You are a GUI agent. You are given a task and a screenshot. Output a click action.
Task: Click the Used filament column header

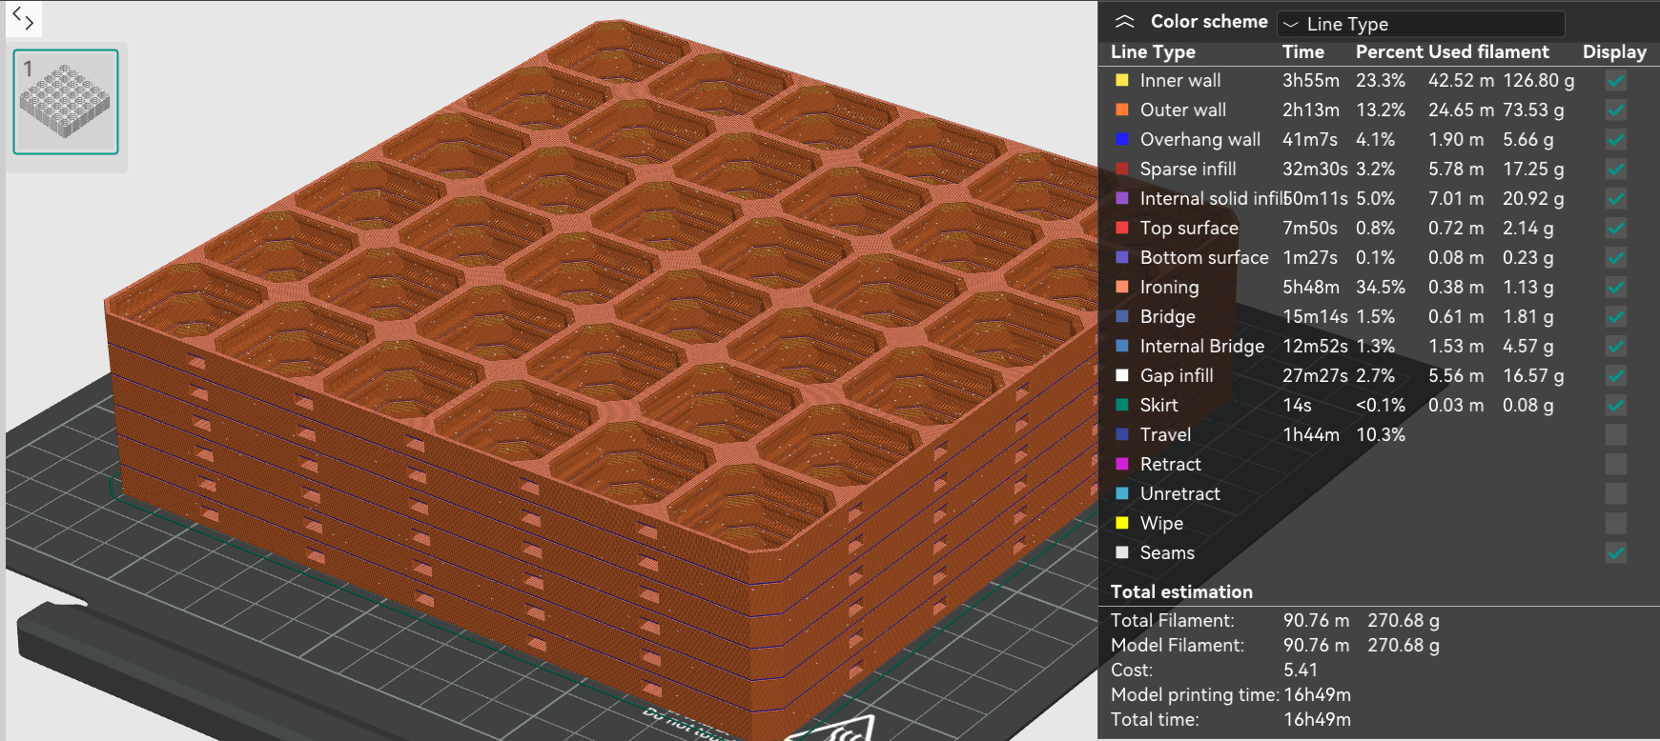[x=1487, y=52]
